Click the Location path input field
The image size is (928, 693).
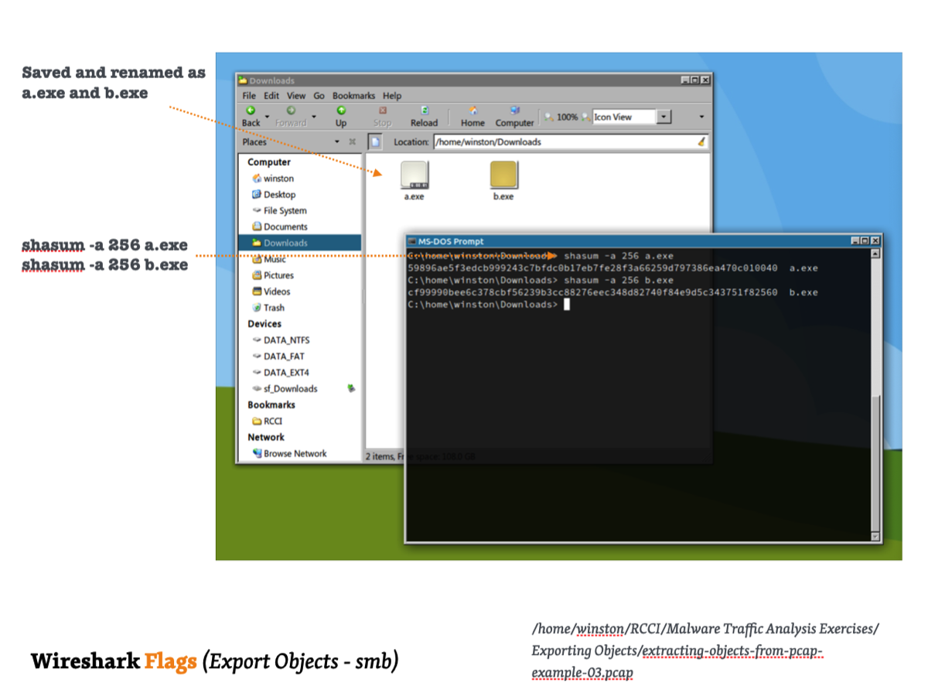[x=563, y=142]
